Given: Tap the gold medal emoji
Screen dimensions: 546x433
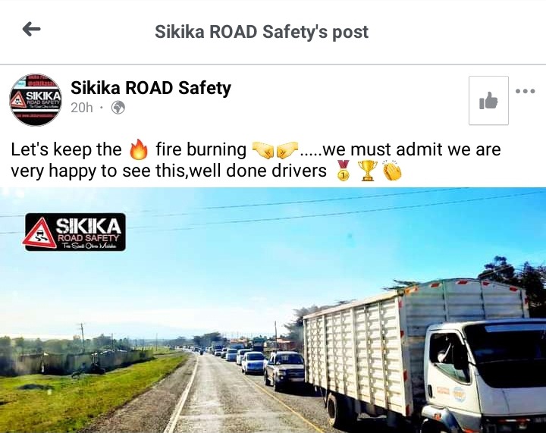Looking at the screenshot, I should 344,171.
